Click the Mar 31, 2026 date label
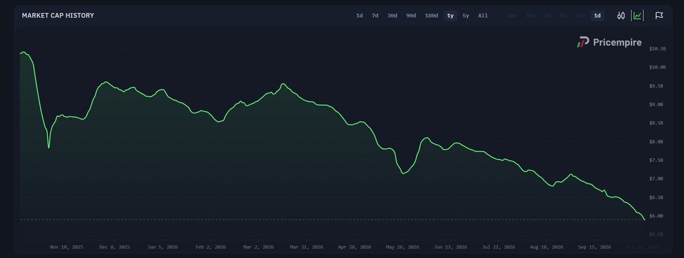Screen dimensions: 684x258 point(307,247)
